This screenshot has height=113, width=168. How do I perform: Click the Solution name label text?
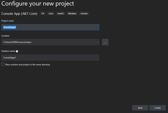coord(8,51)
